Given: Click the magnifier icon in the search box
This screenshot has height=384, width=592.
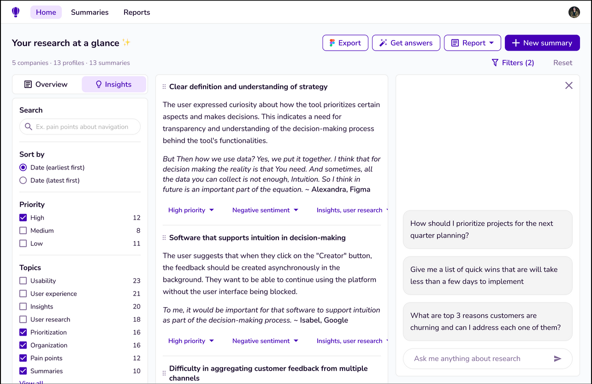Looking at the screenshot, I should pos(29,127).
